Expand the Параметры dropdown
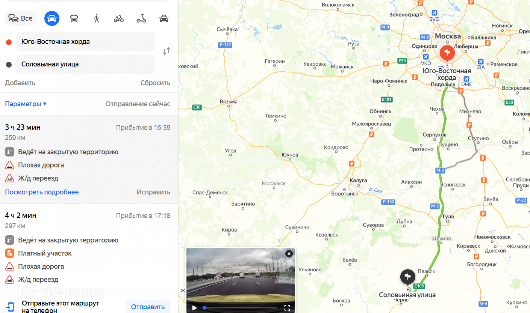This screenshot has height=313, width=530. (x=26, y=104)
